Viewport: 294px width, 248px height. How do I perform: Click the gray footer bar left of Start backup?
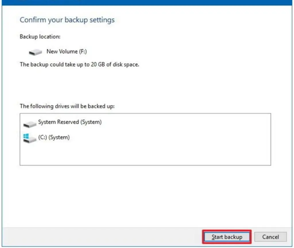(x=100, y=237)
